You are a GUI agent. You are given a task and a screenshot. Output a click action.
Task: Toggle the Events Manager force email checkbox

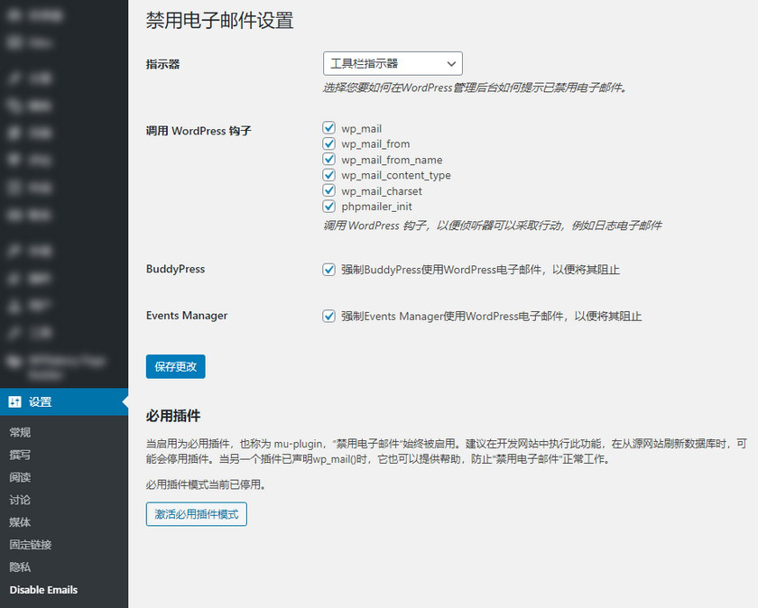click(329, 317)
